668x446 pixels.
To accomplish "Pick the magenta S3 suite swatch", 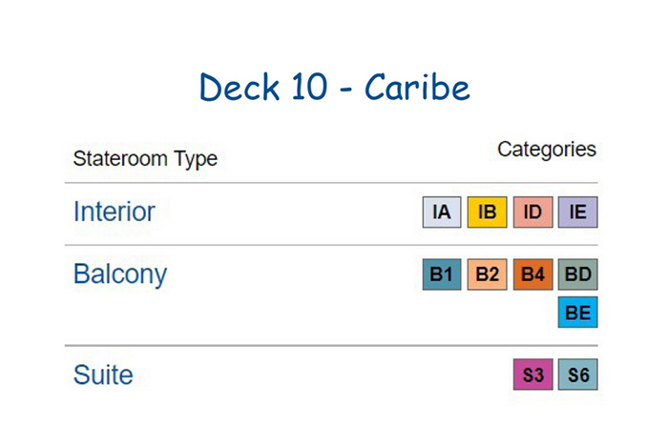I will (532, 375).
